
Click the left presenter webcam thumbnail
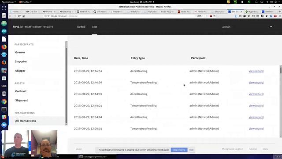[15, 144]
